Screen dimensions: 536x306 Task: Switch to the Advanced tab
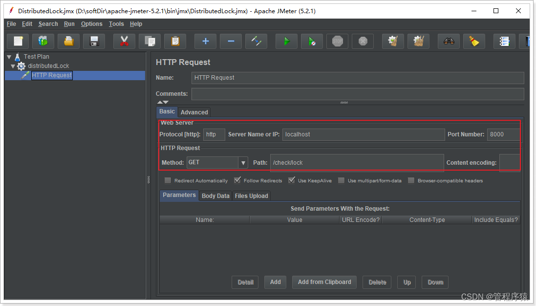point(194,112)
